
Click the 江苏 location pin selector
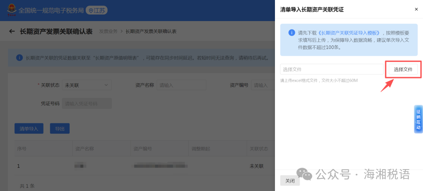pyautogui.click(x=96, y=11)
